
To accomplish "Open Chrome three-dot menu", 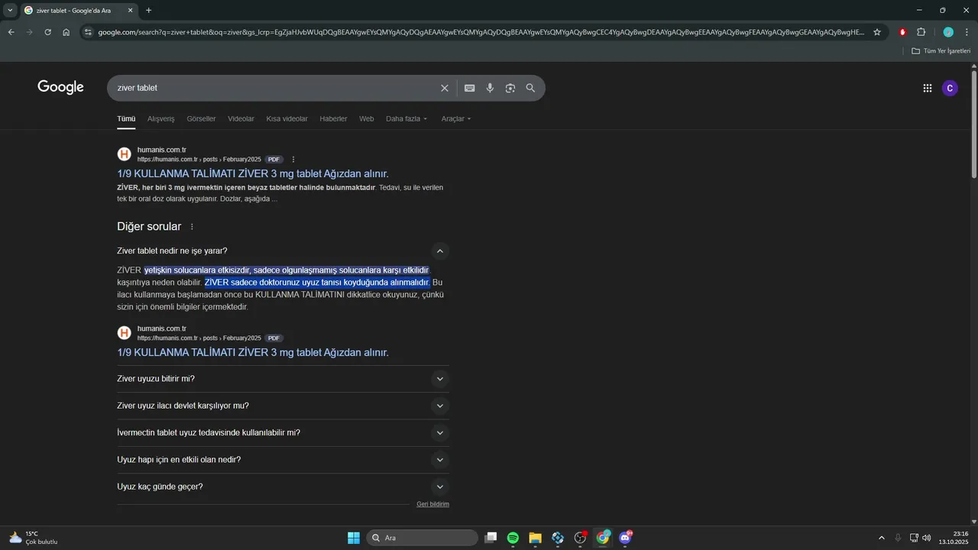I will pyautogui.click(x=966, y=32).
